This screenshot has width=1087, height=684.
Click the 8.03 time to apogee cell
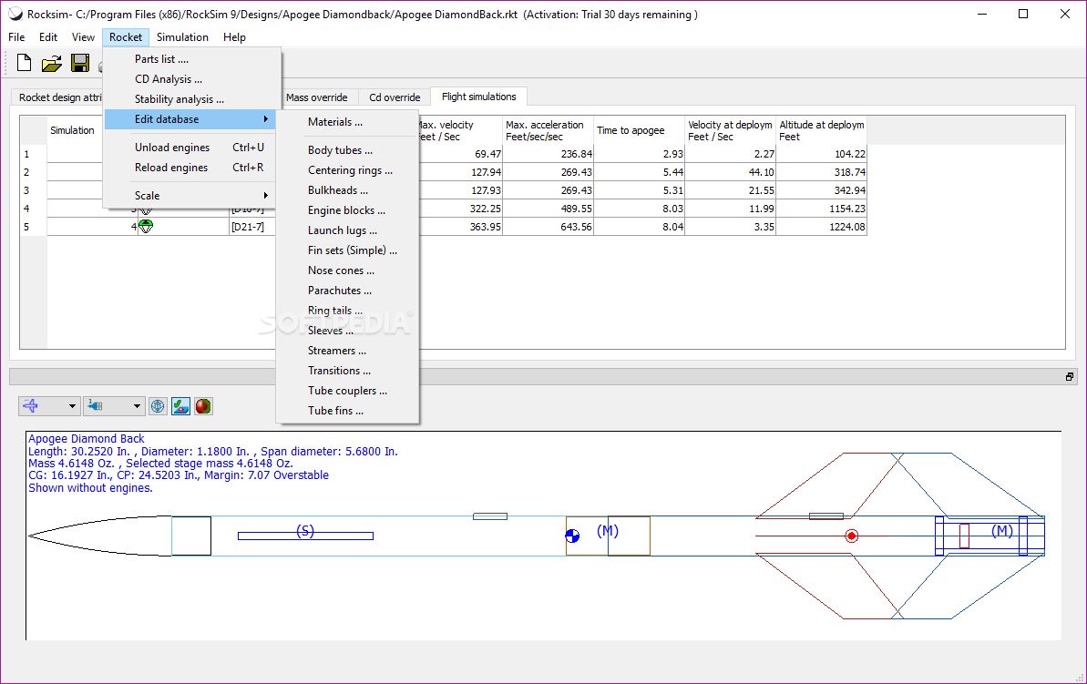point(639,209)
